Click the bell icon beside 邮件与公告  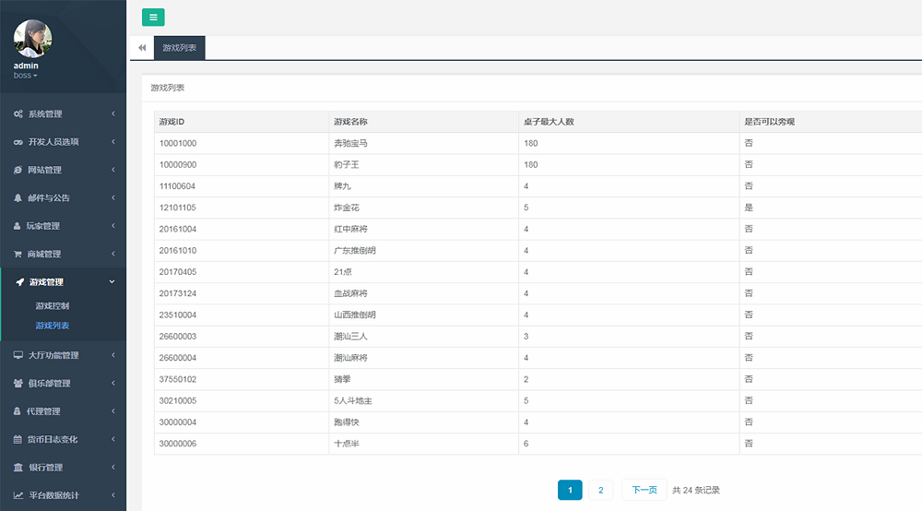18,198
